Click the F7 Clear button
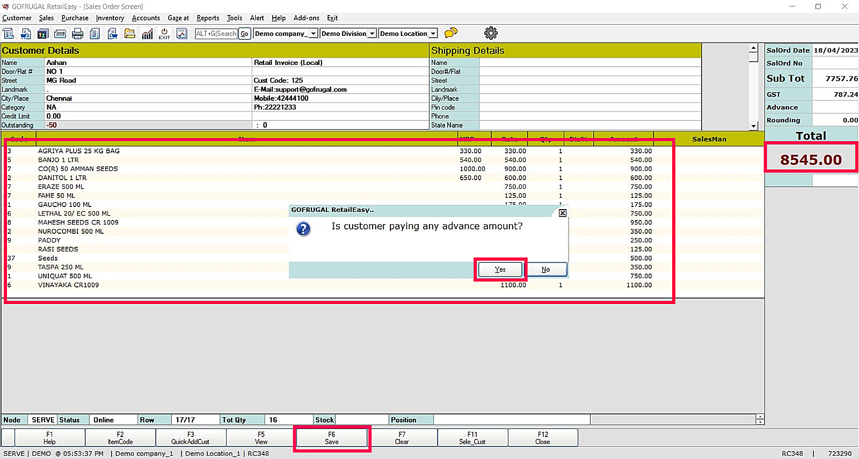 pyautogui.click(x=402, y=438)
